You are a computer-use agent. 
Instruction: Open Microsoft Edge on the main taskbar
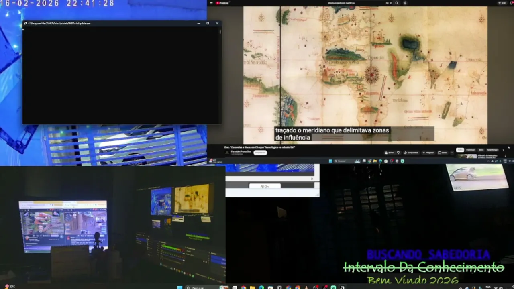coord(261,287)
